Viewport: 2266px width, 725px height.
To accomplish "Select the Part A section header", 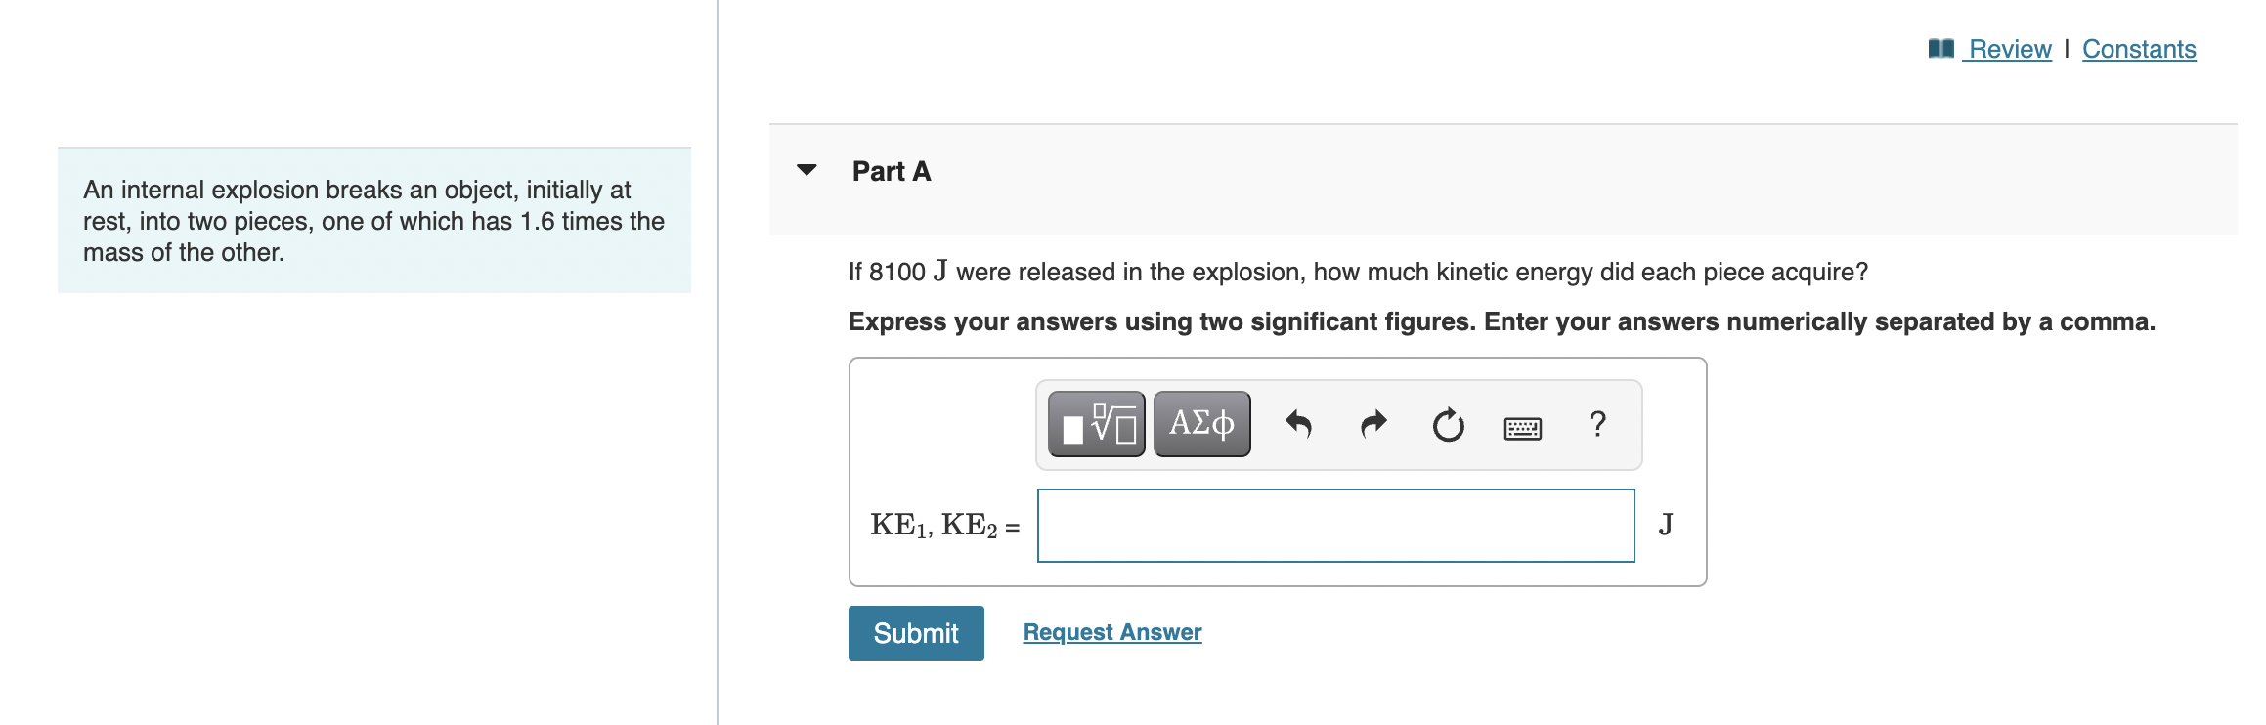I will point(890,171).
